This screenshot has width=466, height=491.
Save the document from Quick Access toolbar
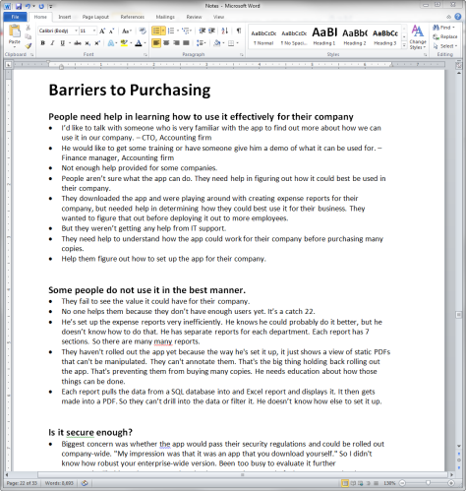tap(19, 6)
